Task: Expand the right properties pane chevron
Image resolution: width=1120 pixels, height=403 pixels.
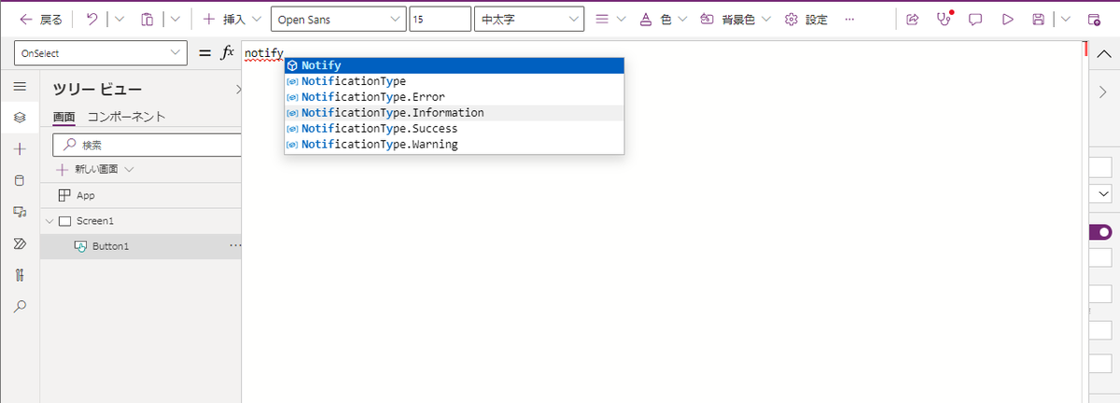Action: (1102, 90)
